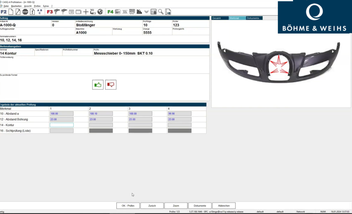Click the F2 toolbar icon
The height and width of the screenshot is (214, 352).
(3, 12)
